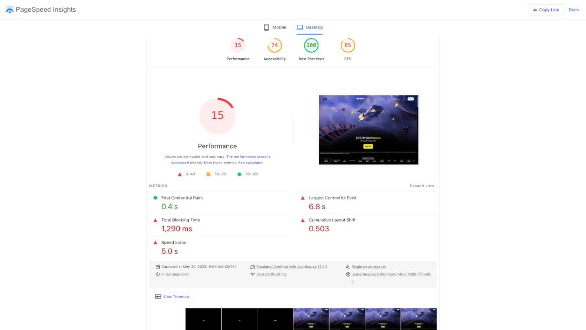Open the last filmstrip frame thumbnail
Viewport: 586px width, 330px height.
[x=419, y=319]
